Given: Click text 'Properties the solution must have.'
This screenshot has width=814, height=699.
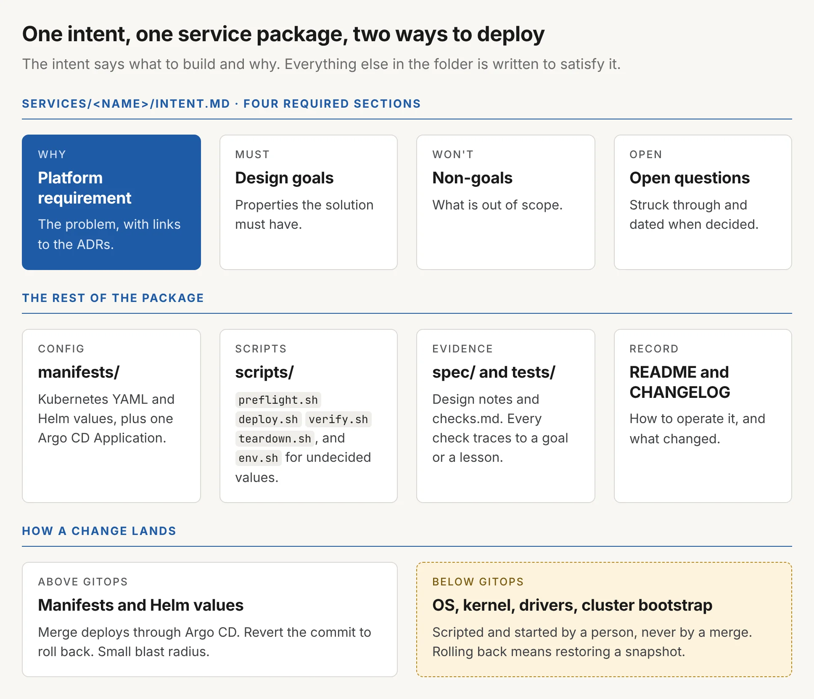Looking at the screenshot, I should tap(304, 214).
